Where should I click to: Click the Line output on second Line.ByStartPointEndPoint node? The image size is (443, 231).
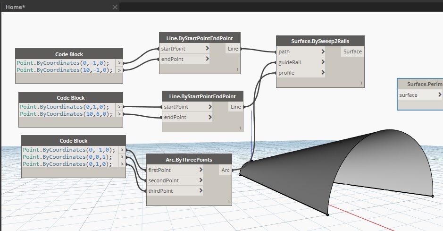tap(235, 107)
